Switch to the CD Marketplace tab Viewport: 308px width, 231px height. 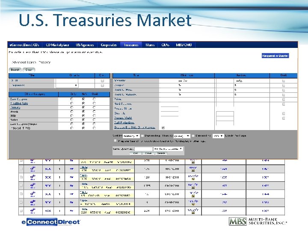[x=57, y=45]
